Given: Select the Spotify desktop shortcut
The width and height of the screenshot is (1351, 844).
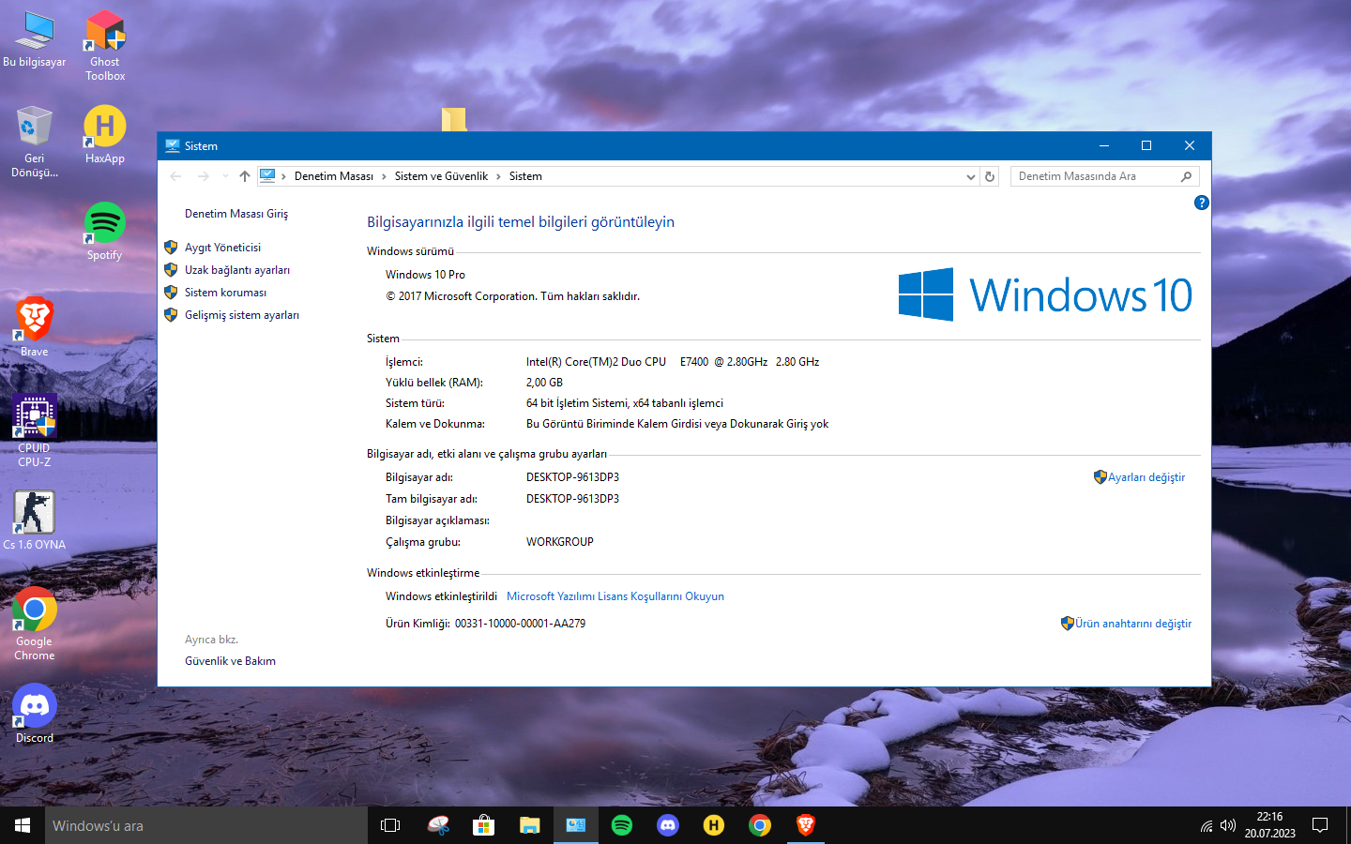Looking at the screenshot, I should coord(105,231).
